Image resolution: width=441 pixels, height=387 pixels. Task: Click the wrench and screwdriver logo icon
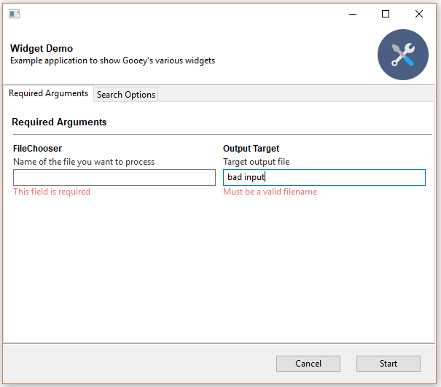pos(402,55)
